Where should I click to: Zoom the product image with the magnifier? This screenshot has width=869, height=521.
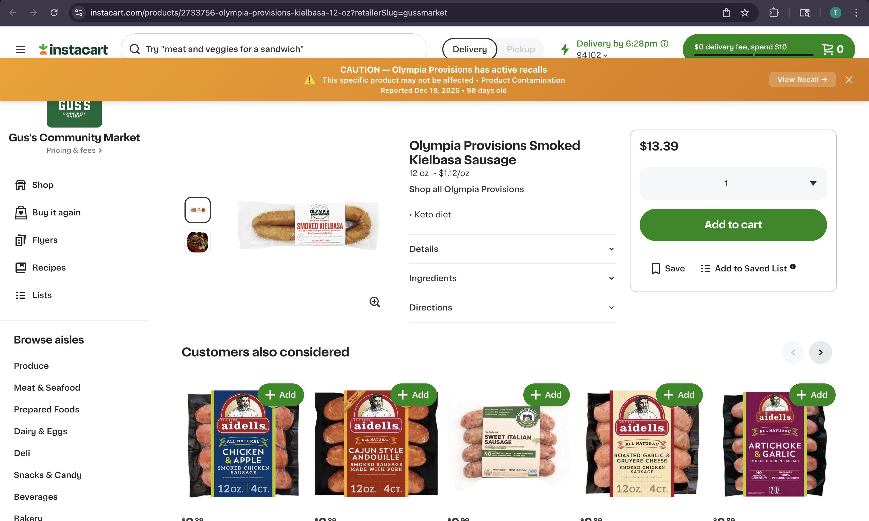click(374, 302)
